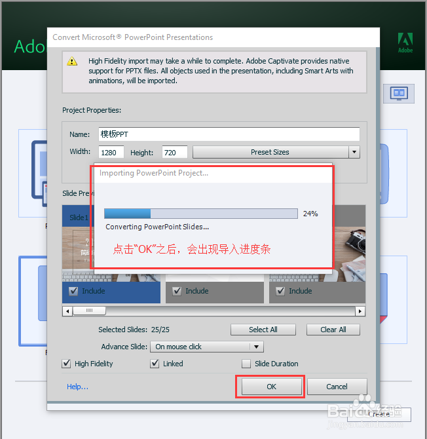The image size is (427, 439).
Task: Click the Clear All button
Action: pyautogui.click(x=333, y=330)
